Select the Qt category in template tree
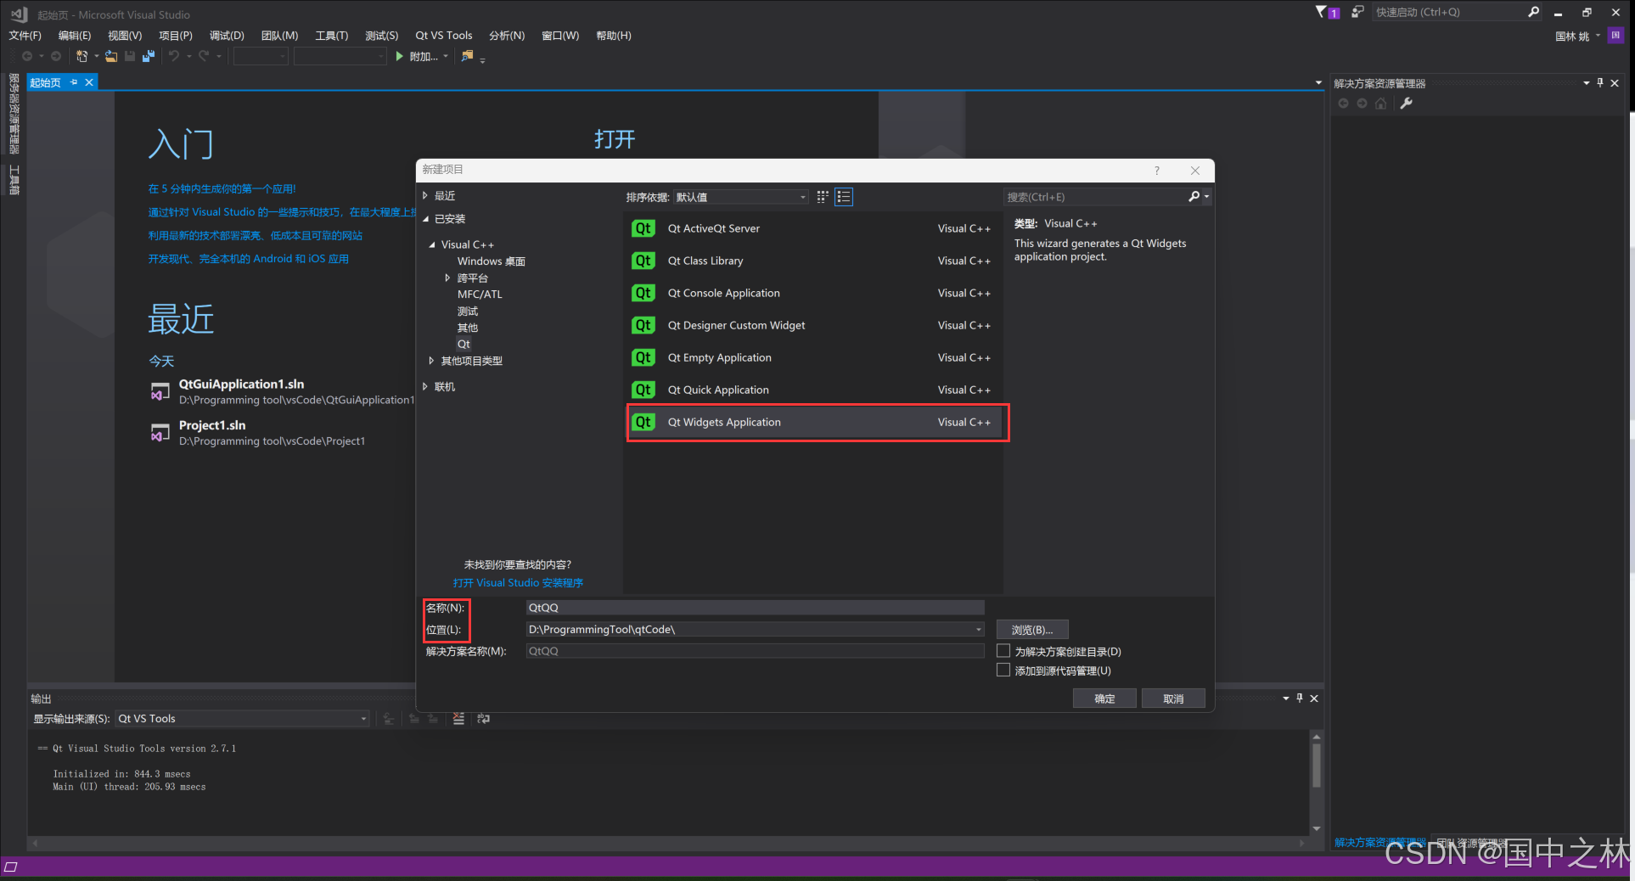Screen dimensions: 1635x881 464,344
